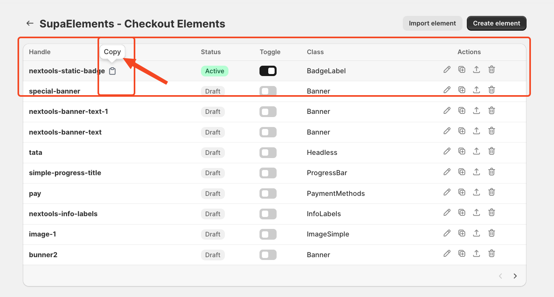Export the nextools-banner-text-1 element

pos(476,110)
